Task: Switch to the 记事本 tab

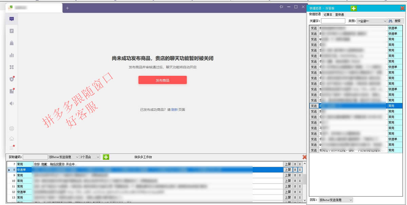Action: [328, 15]
